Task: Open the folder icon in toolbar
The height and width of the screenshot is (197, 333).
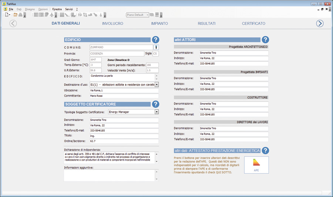Action: tap(15, 15)
